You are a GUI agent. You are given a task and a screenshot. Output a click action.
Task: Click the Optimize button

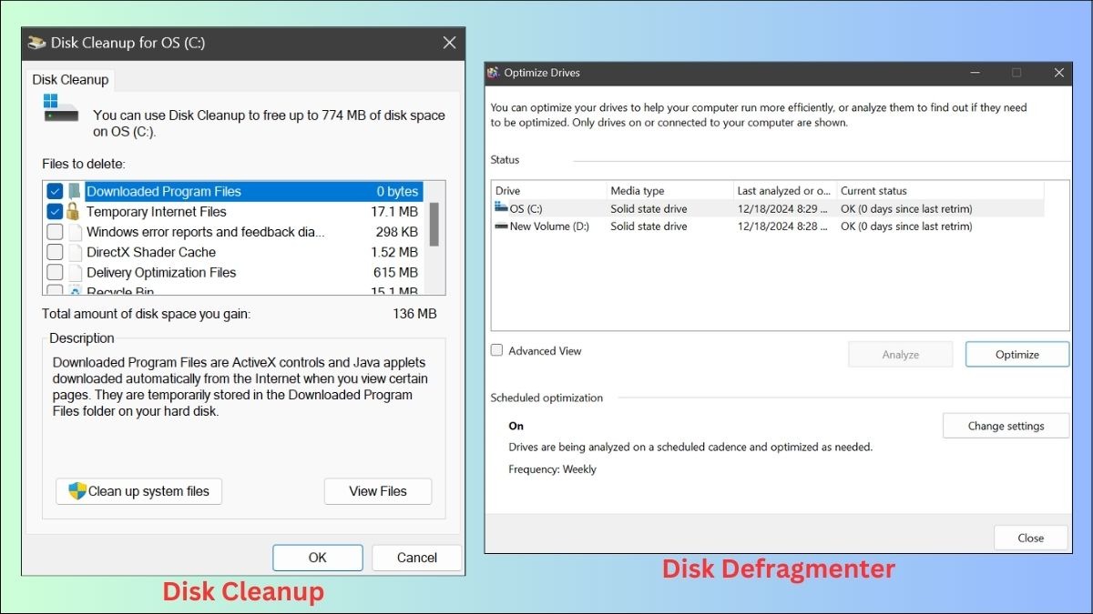click(1017, 355)
